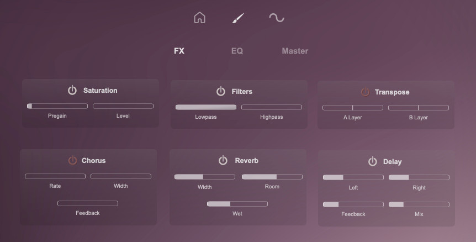Toggle the Saturation power button
The width and height of the screenshot is (476, 242).
[72, 91]
